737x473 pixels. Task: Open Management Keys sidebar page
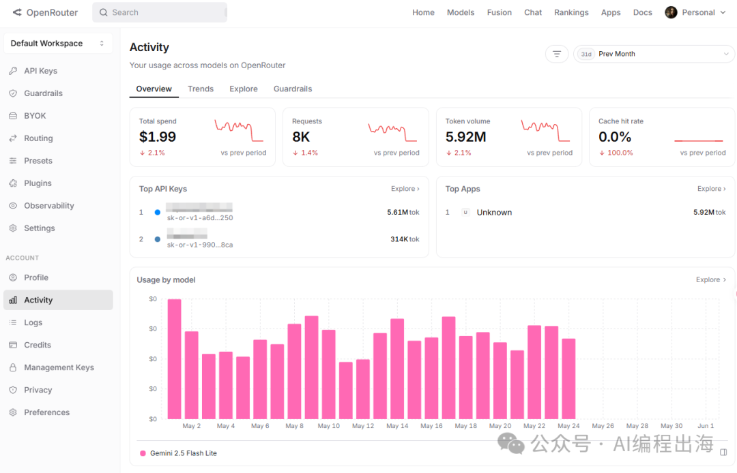[x=58, y=367]
